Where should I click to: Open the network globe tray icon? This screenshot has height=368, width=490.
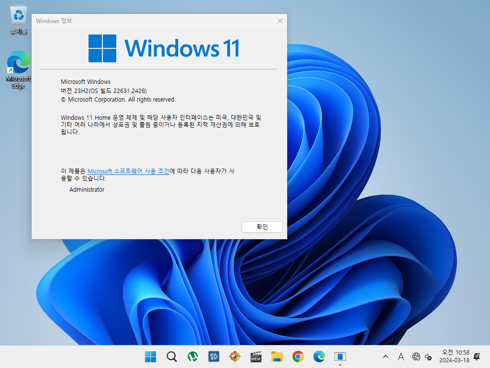416,356
